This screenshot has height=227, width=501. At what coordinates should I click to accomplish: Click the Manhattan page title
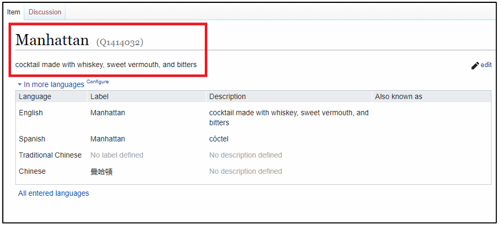(52, 40)
